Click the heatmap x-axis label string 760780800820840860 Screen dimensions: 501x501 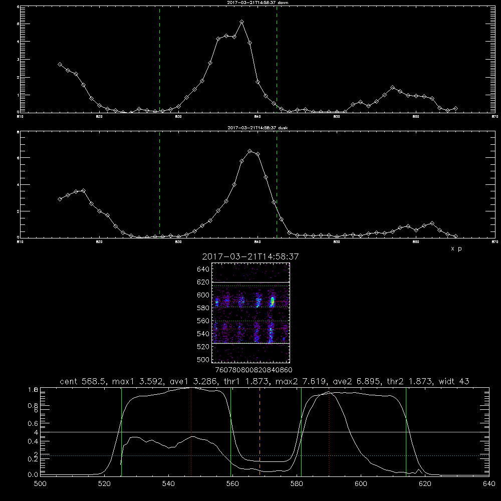coord(254,370)
